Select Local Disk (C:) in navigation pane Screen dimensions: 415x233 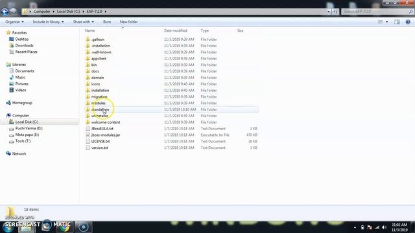pos(27,122)
